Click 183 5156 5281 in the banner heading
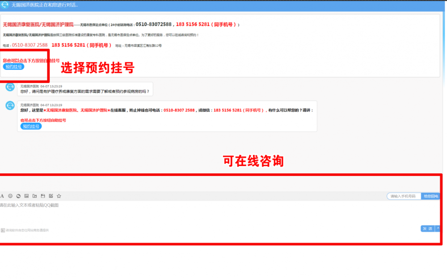This screenshot has height=279, width=447. [193, 25]
